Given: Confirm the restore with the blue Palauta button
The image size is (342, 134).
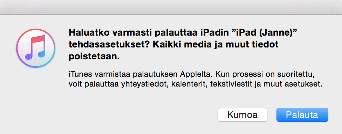Looking at the screenshot, I should [302, 115].
